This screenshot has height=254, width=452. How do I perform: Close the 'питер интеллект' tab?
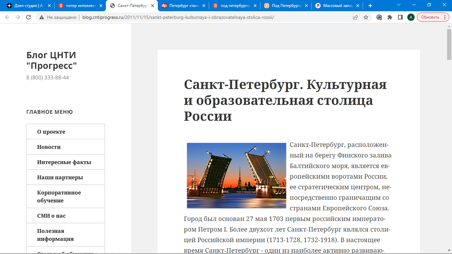coord(101,6)
